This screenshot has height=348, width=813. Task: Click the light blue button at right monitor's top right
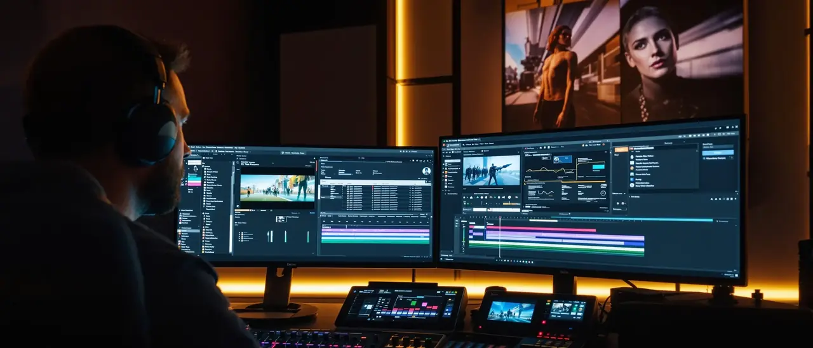pos(718,152)
